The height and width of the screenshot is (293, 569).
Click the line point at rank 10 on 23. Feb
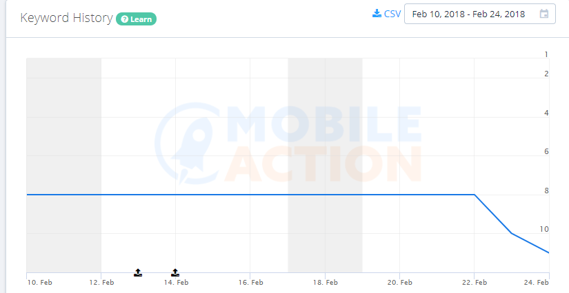[x=511, y=233]
